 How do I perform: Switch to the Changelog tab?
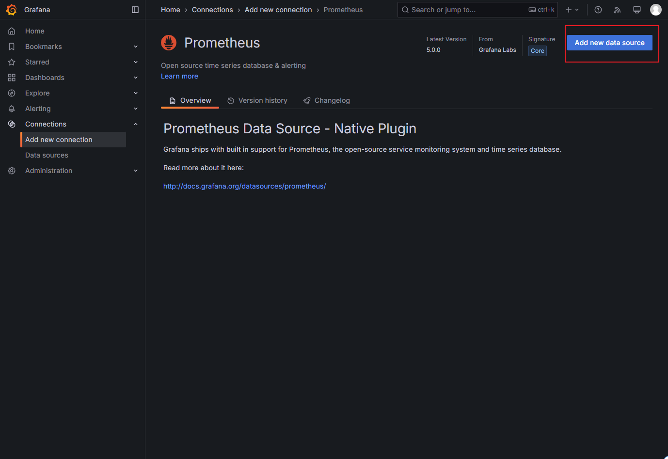(326, 100)
